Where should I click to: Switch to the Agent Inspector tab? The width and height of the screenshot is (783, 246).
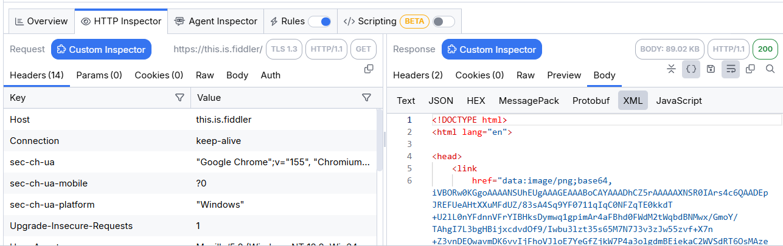coord(215,21)
